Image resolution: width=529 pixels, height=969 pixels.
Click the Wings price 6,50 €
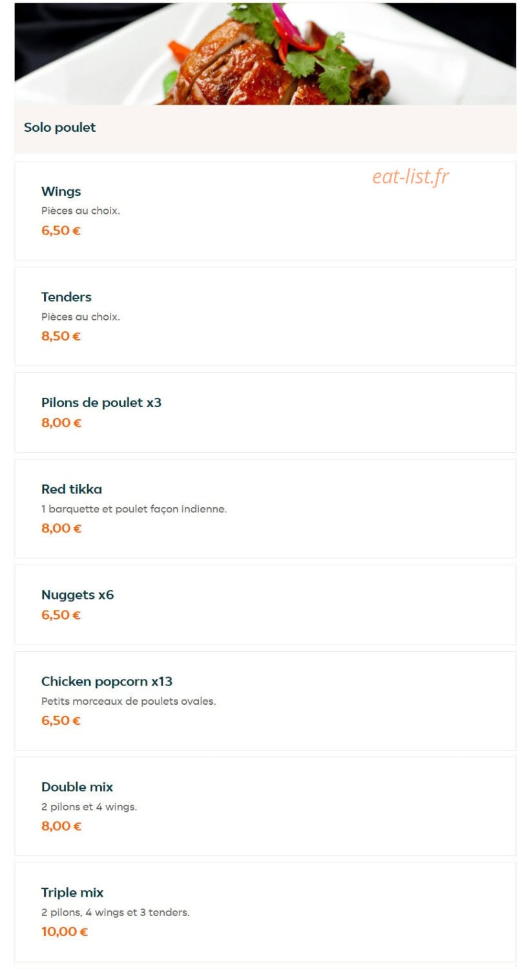coord(61,231)
